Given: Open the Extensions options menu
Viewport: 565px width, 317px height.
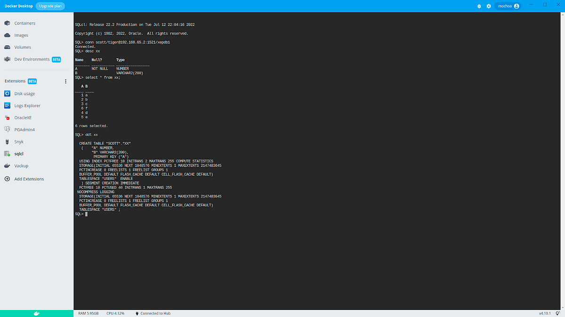Looking at the screenshot, I should [x=65, y=81].
